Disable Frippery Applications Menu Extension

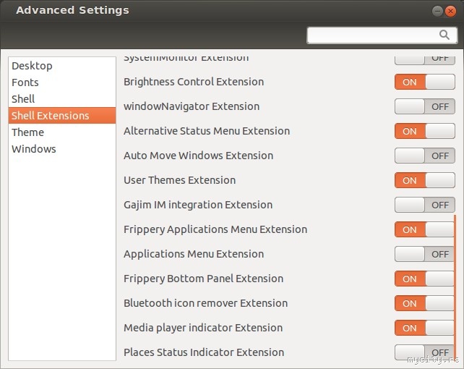click(424, 229)
